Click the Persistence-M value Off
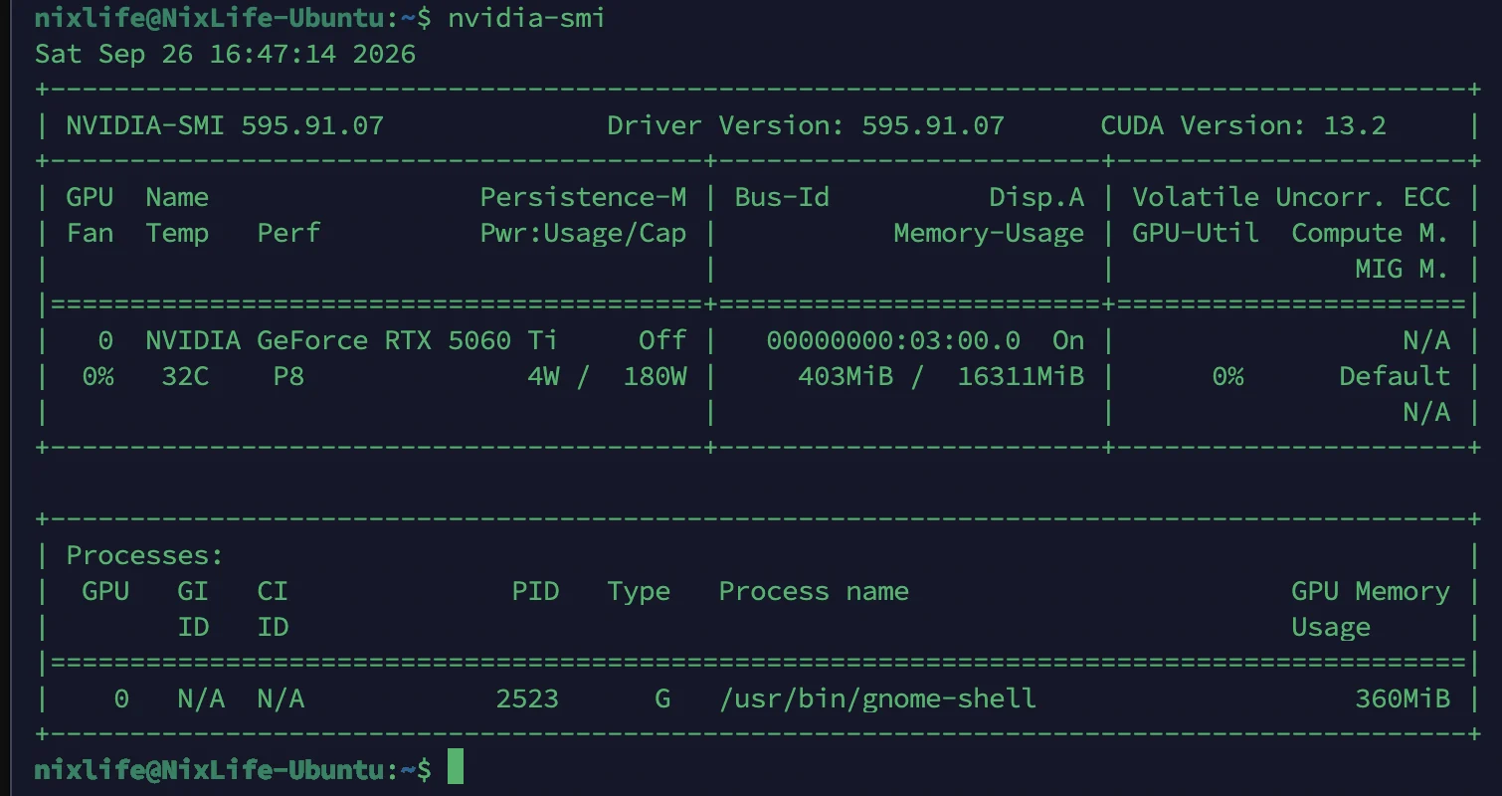Image resolution: width=1502 pixels, height=796 pixels. click(x=662, y=340)
